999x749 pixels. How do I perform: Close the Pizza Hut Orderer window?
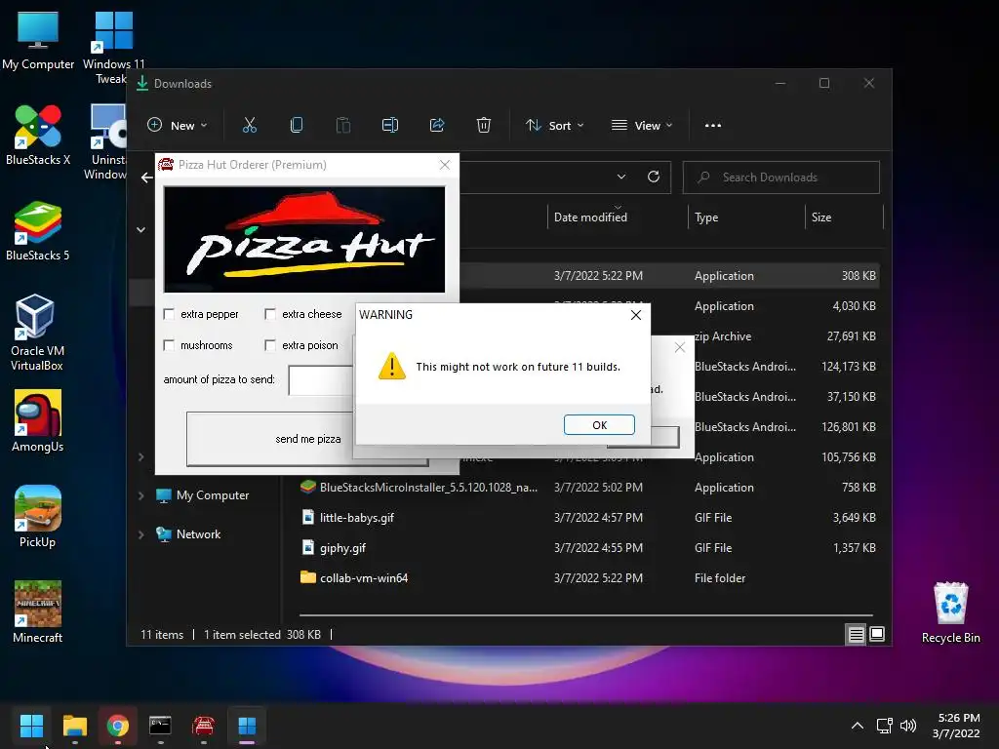445,164
